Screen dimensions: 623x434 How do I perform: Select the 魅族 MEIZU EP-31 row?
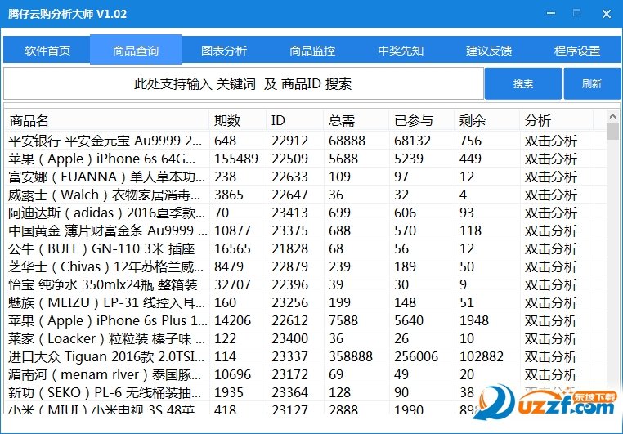(x=306, y=302)
